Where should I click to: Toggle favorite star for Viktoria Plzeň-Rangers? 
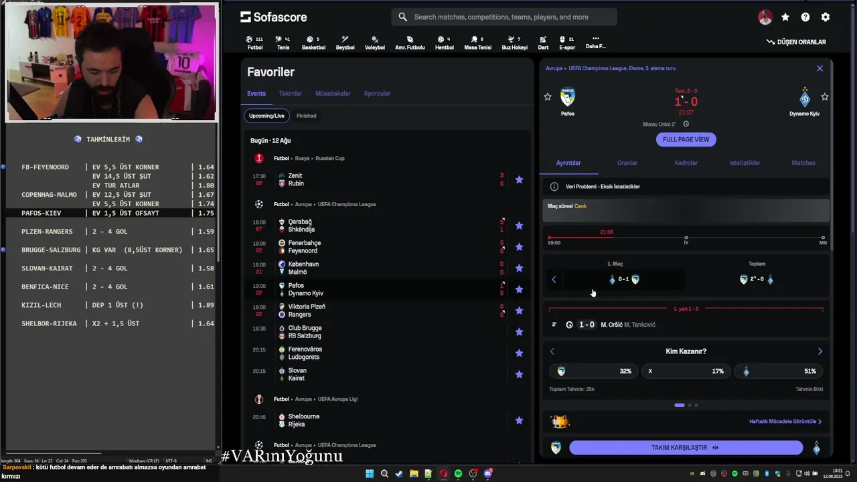pyautogui.click(x=519, y=311)
